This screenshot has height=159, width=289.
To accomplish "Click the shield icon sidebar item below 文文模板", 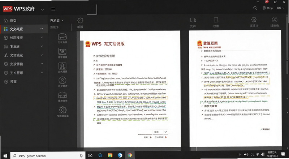I will [x=13, y=38].
